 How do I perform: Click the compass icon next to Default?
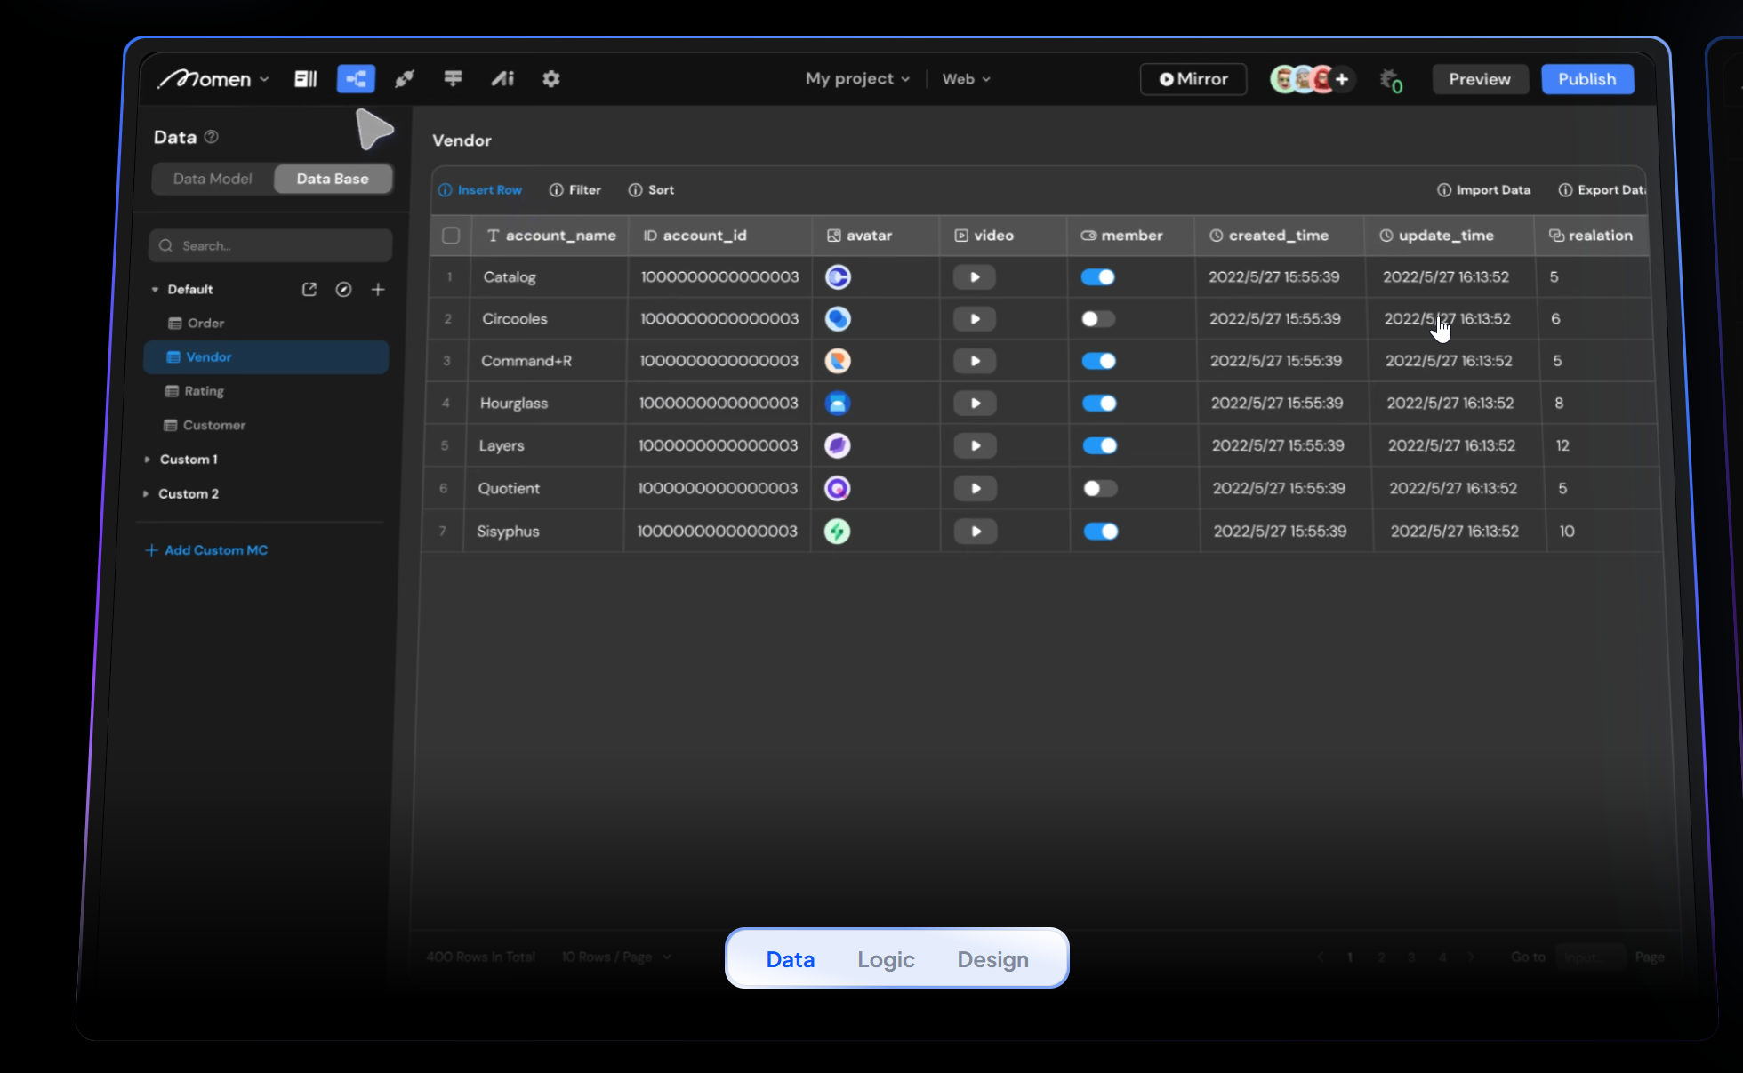tap(343, 289)
